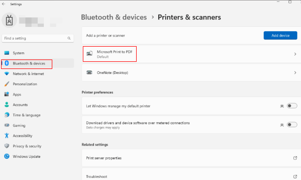
Task: Open Accounts settings
Action: tap(38, 105)
